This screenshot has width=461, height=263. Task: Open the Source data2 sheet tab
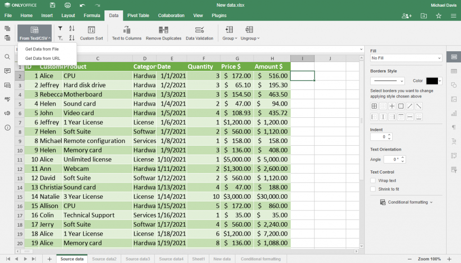[x=104, y=259]
